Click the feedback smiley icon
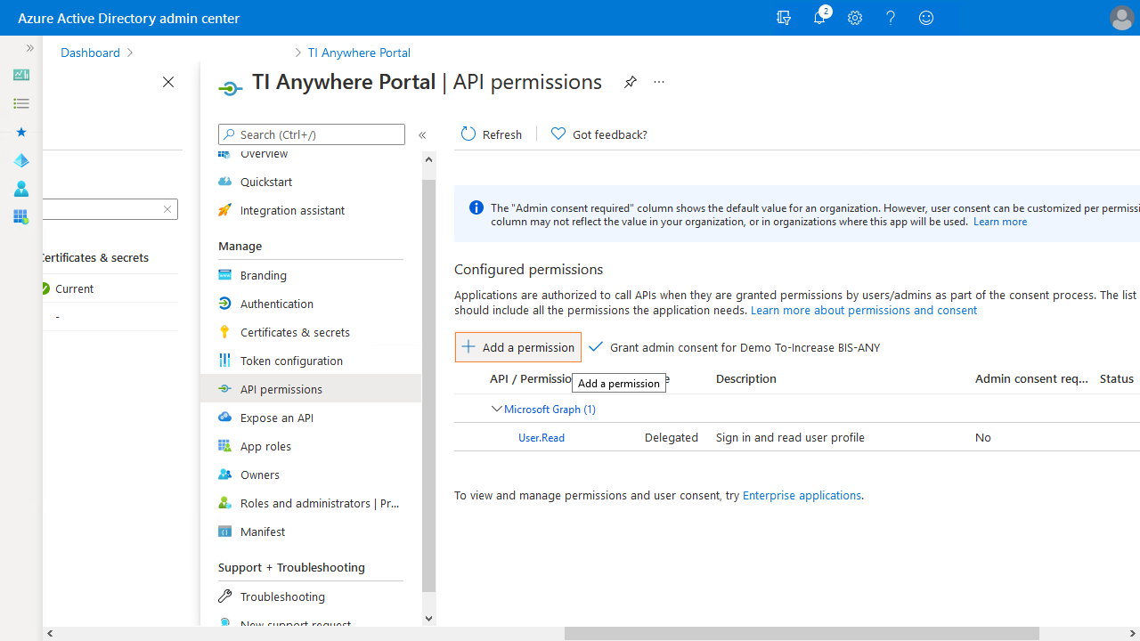Image resolution: width=1140 pixels, height=641 pixels. click(x=926, y=18)
